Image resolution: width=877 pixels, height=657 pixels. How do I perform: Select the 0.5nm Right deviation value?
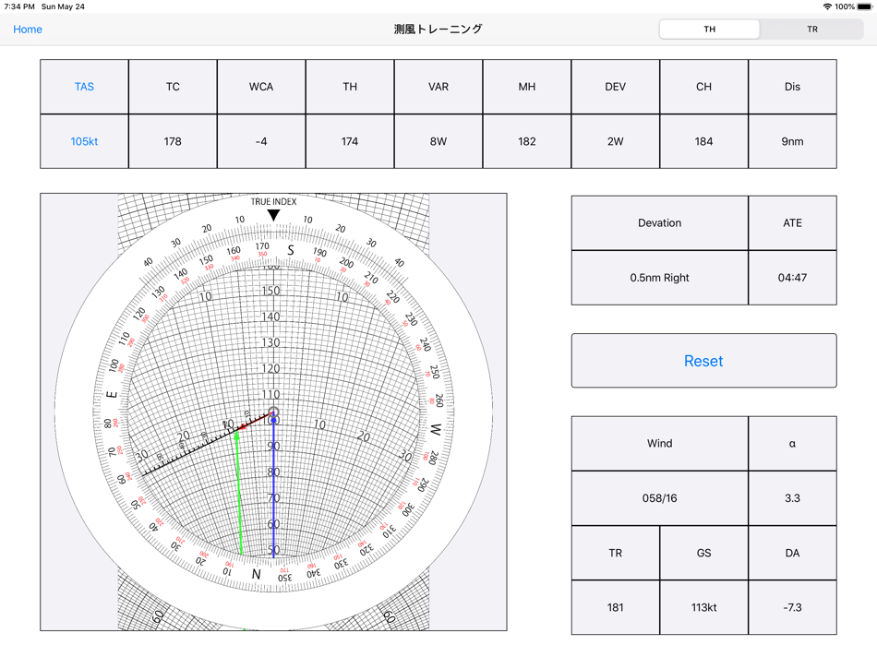pos(659,278)
